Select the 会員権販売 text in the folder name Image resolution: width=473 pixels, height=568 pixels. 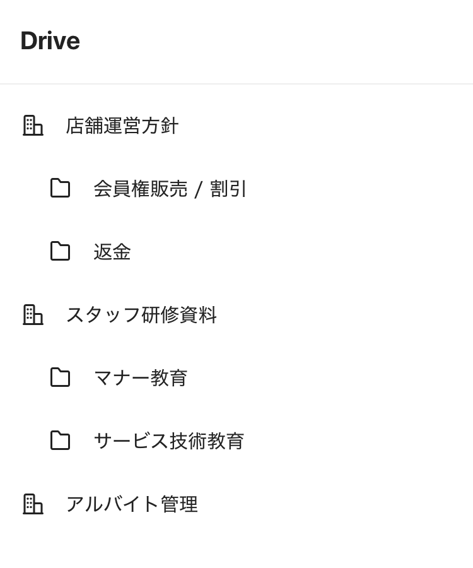pyautogui.click(x=140, y=189)
